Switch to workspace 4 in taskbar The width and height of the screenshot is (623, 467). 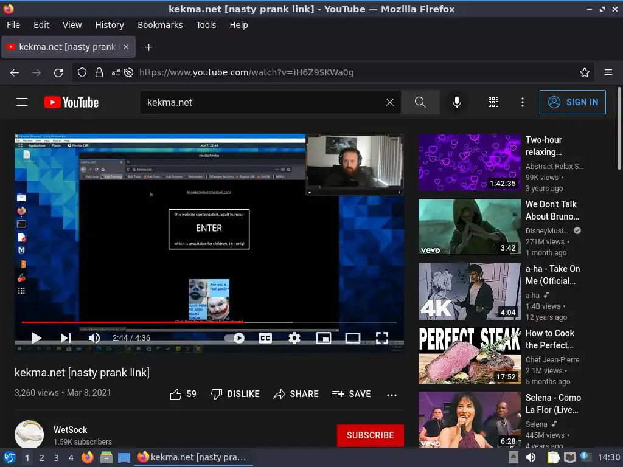[x=71, y=458]
